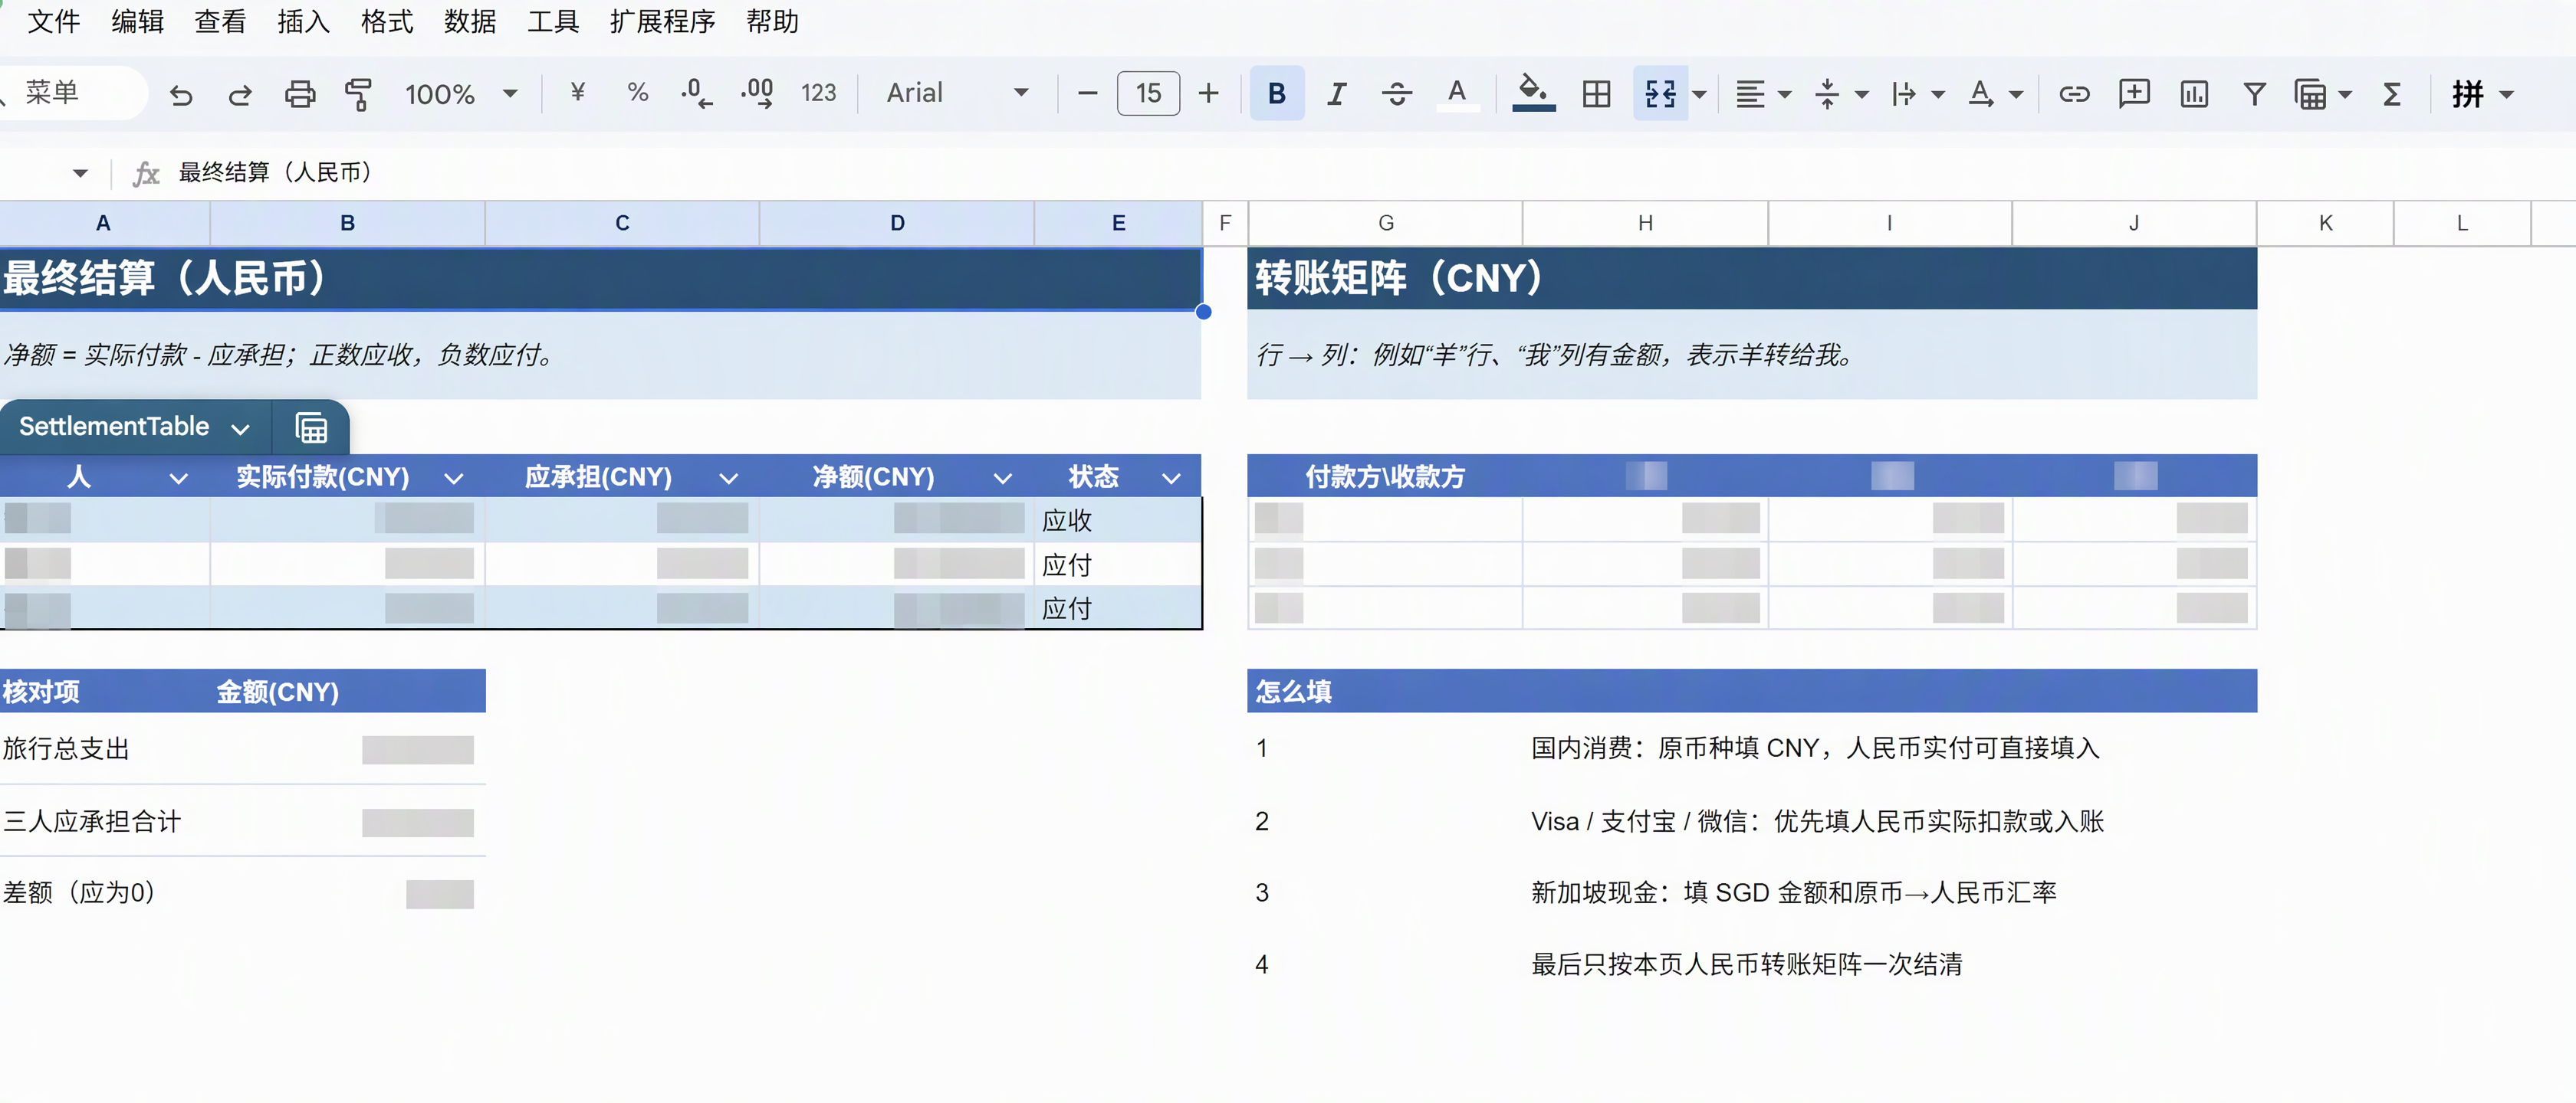
Task: Click the redo arrow icon
Action: coord(240,95)
